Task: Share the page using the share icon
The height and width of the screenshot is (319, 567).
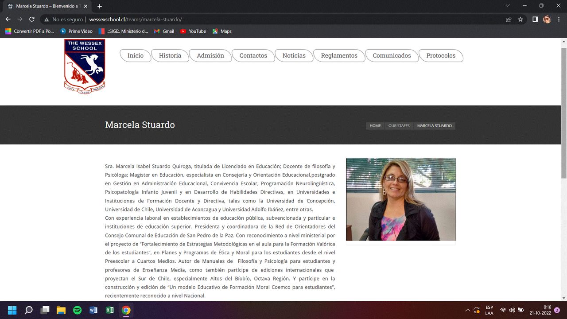Action: point(508,19)
